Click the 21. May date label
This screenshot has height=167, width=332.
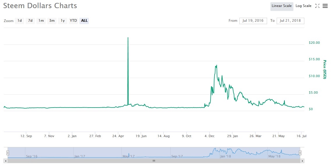coord(278,136)
